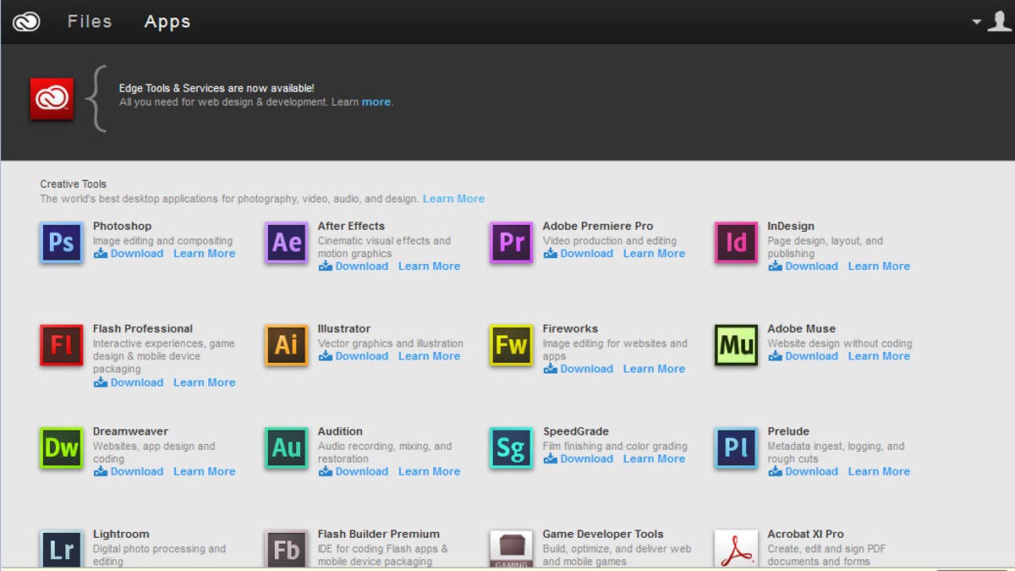Click the Photoshop Ps app icon
The width and height of the screenshot is (1015, 571).
(62, 243)
